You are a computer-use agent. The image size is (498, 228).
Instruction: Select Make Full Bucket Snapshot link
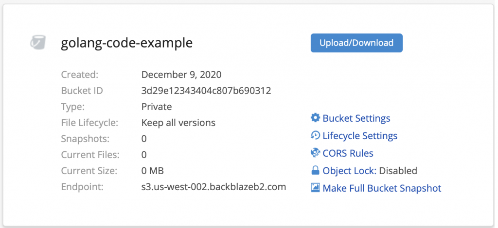tap(382, 188)
